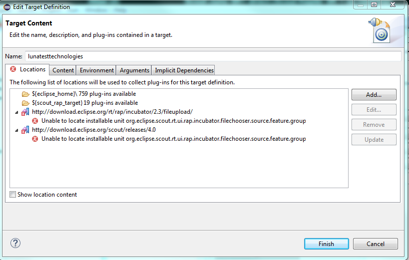Click the Remove button
Screen dimensions: 409x260
374,125
